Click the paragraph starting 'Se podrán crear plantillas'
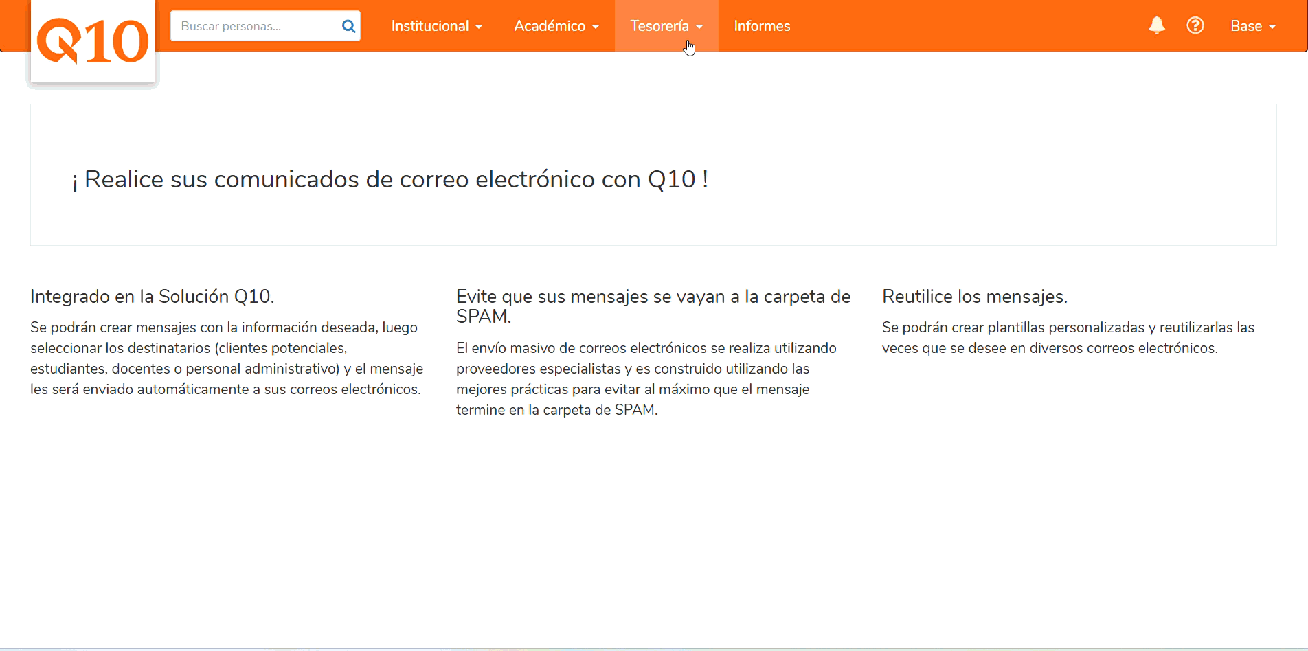 point(1068,338)
